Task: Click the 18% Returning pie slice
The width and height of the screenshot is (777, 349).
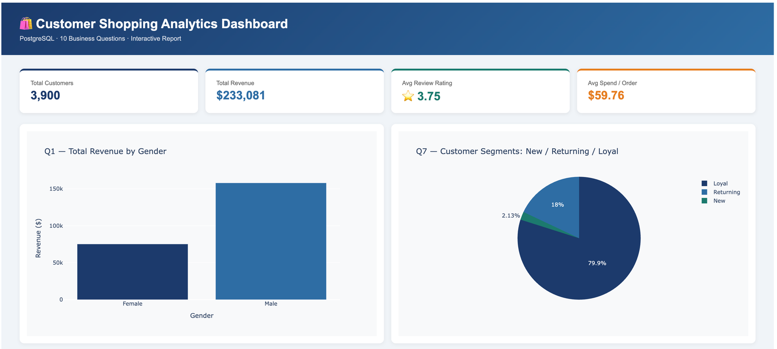Action: [558, 204]
